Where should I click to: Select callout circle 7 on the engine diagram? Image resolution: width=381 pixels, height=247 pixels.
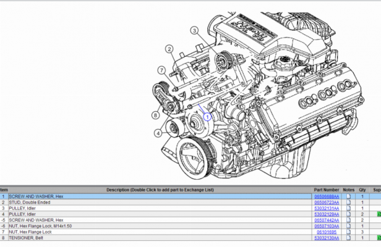pos(161,70)
